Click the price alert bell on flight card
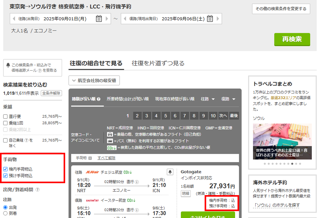This screenshot has height=218, width=319. 170,172
